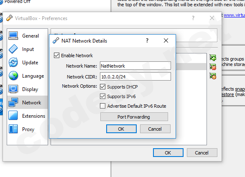Click help question mark in NAT Network Details
Screen dimensions: 245x177
(x=147, y=41)
